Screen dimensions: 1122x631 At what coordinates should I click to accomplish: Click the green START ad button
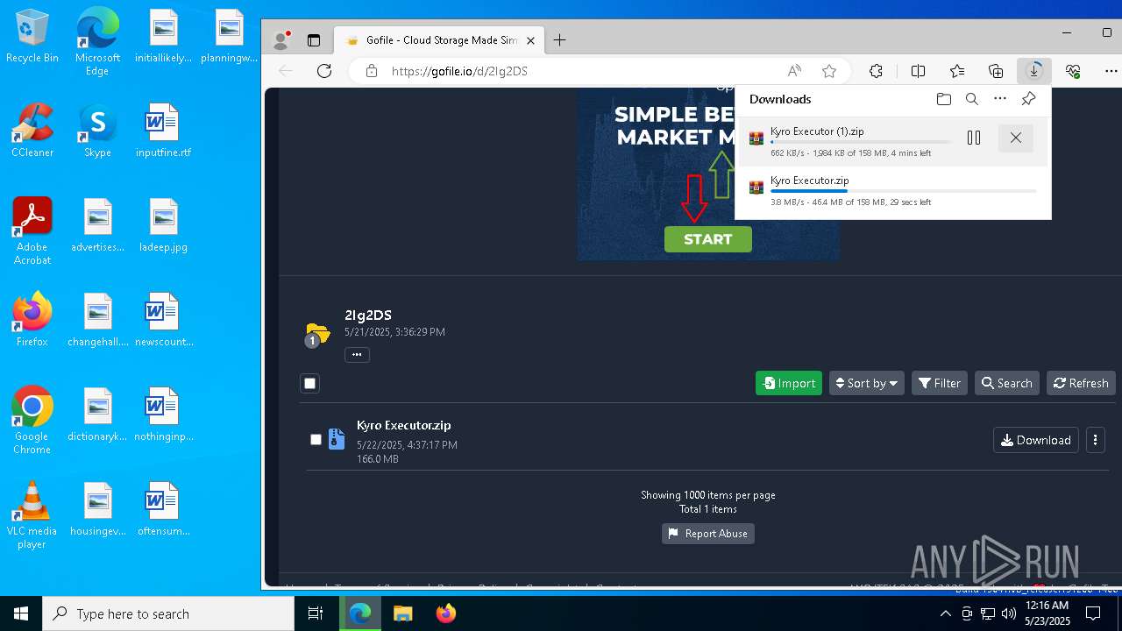coord(707,239)
